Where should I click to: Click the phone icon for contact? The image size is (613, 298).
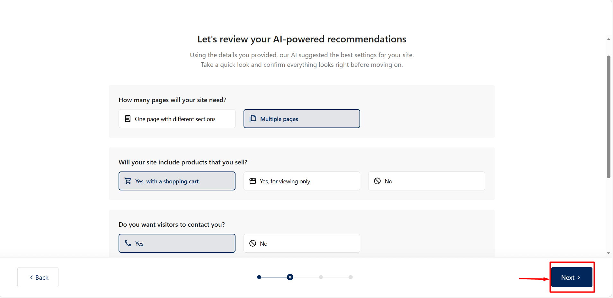[128, 243]
